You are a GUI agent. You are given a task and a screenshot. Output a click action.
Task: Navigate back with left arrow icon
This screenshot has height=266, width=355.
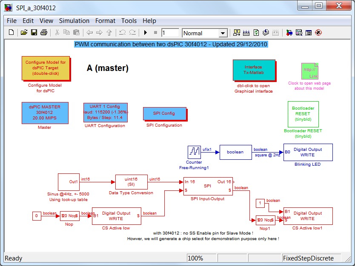pos(90,33)
